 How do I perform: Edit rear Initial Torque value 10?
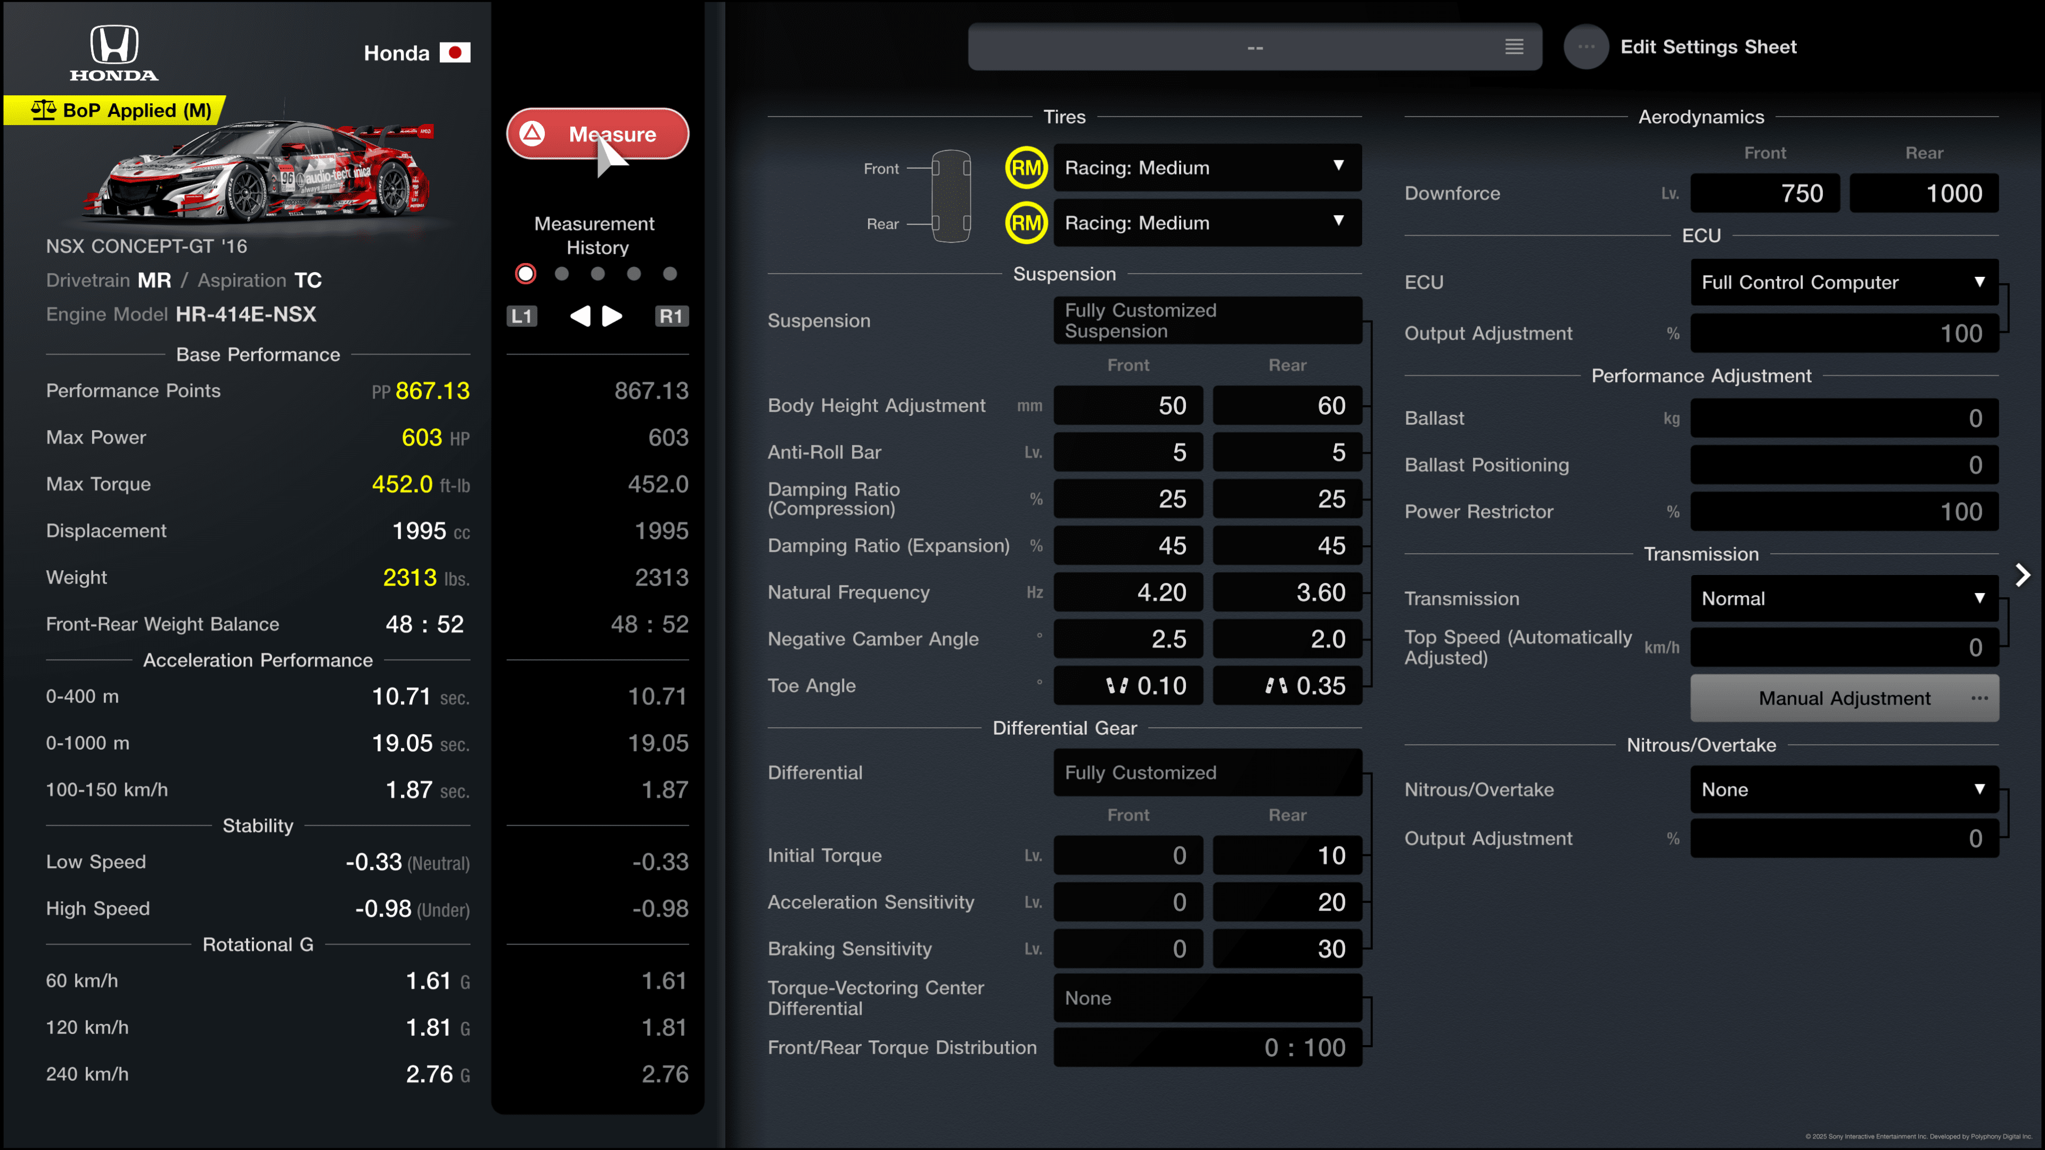1288,856
